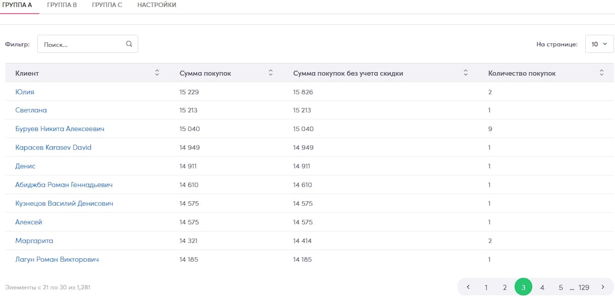Sort by Сумма покупок без учета скидки arrows
Viewport: 615px width, 297px height.
(466, 73)
